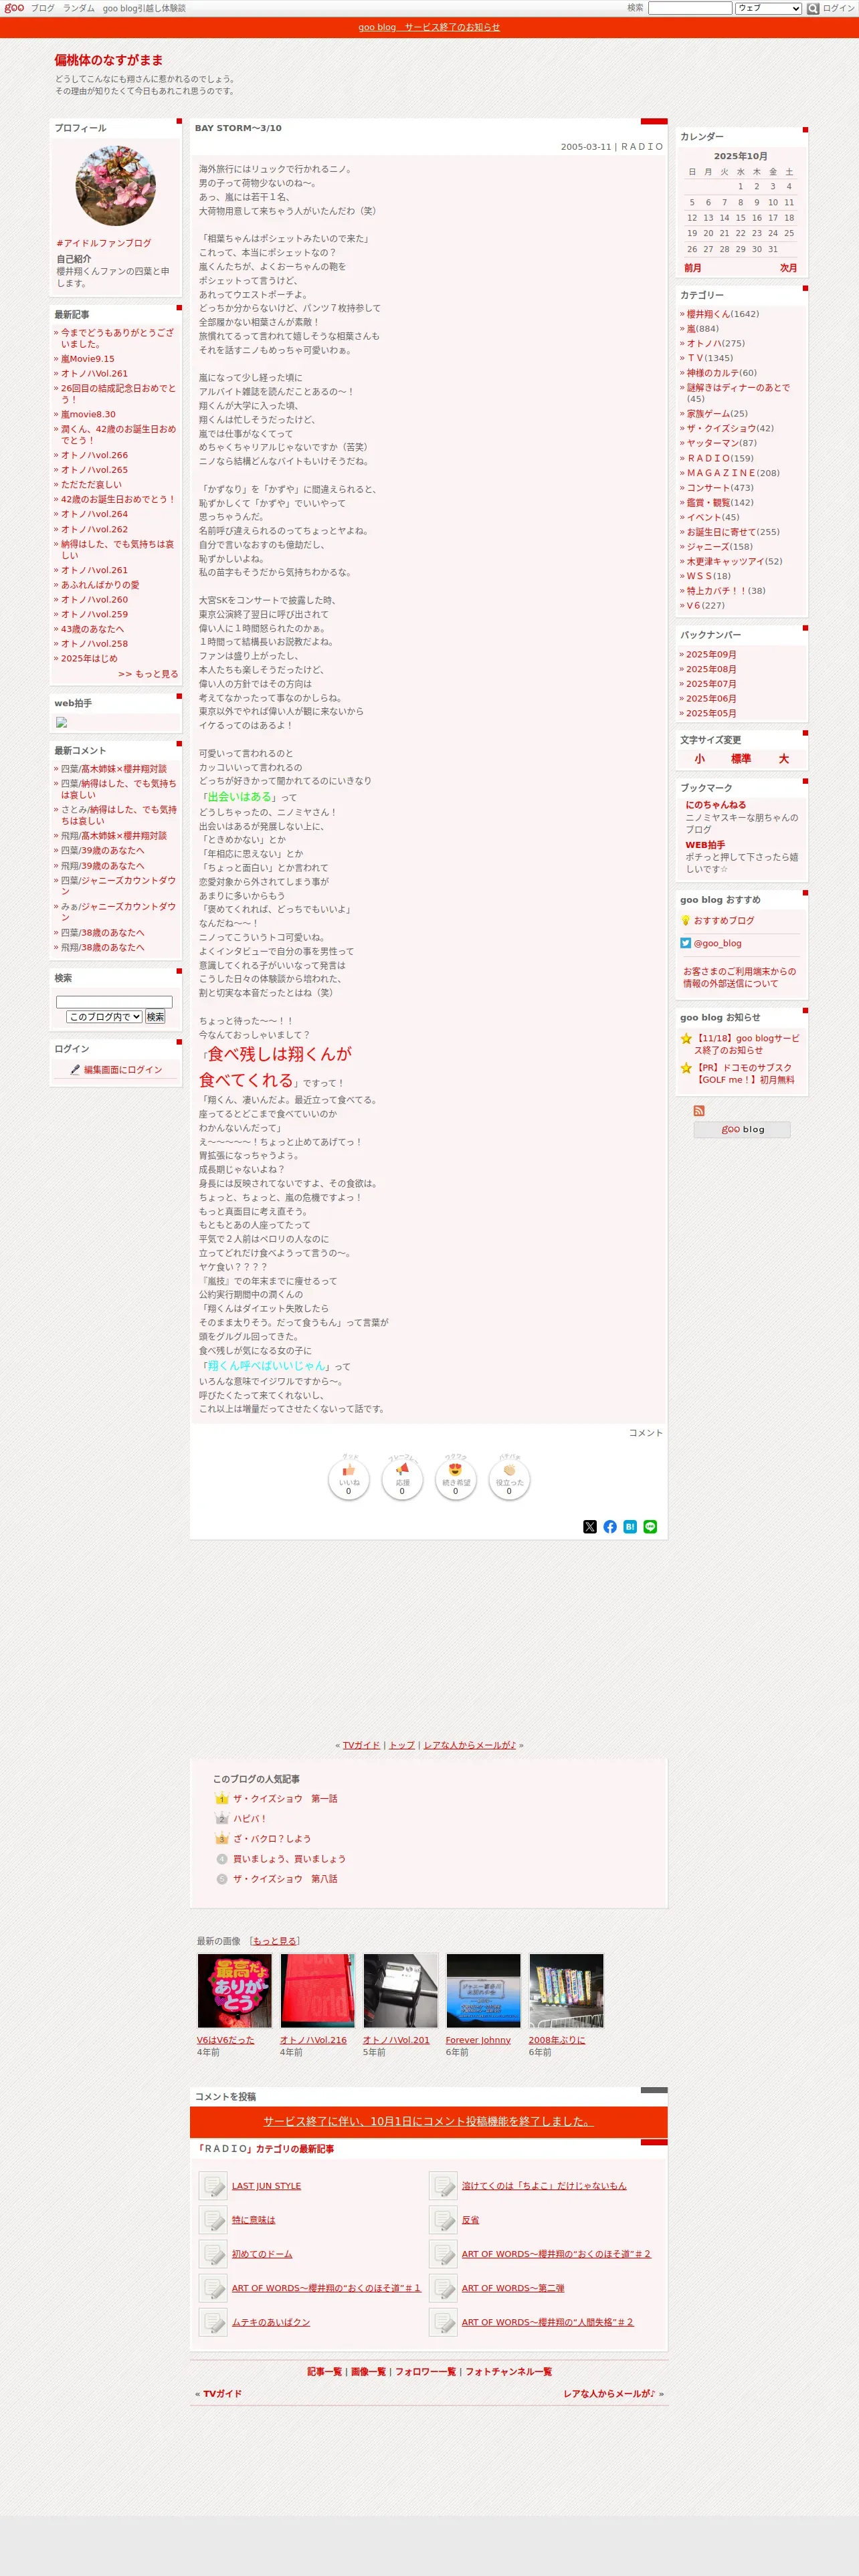Click the おすすめブログ lightbulb icon
The height and width of the screenshot is (2576, 859).
(x=686, y=920)
